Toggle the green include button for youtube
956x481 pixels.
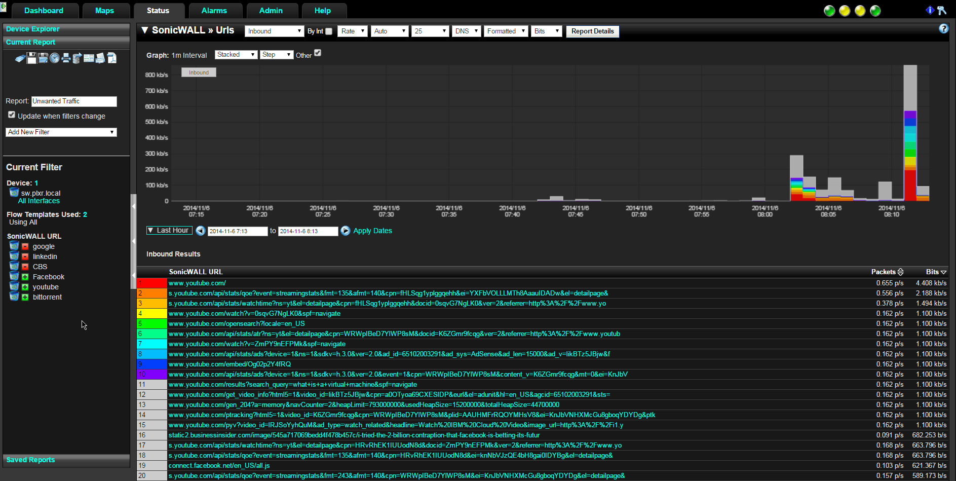[x=25, y=287]
